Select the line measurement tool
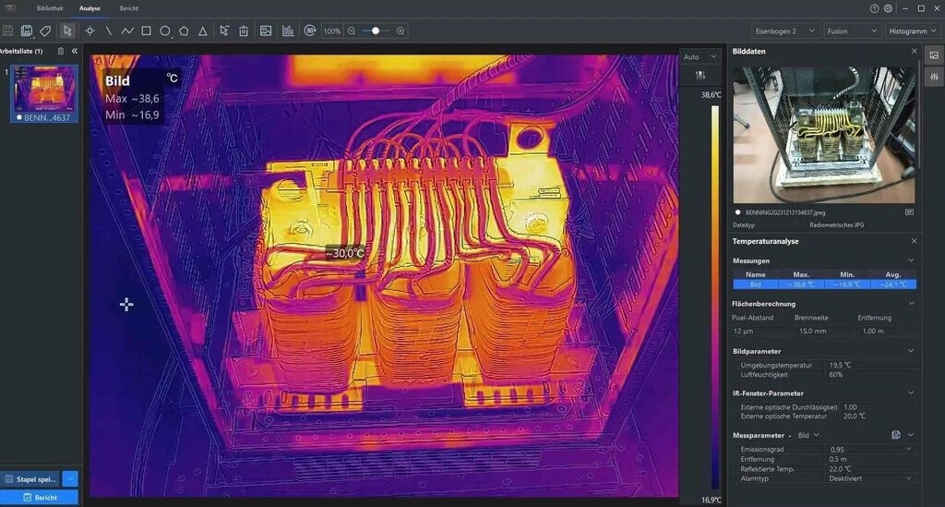 tap(108, 30)
